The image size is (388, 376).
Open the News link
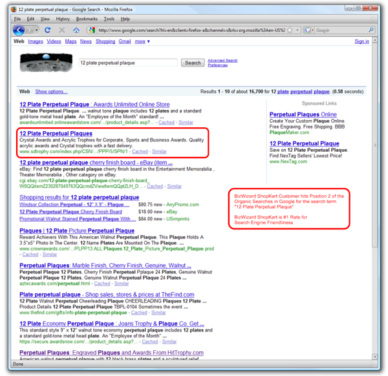[x=85, y=41]
